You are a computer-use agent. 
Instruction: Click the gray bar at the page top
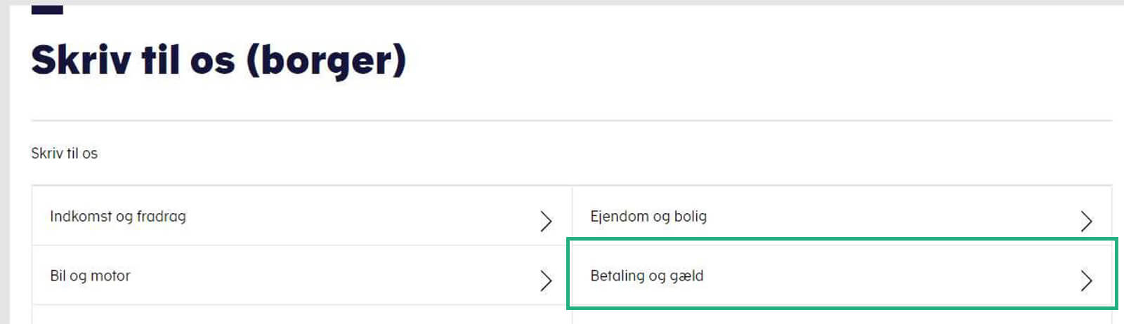point(562,2)
